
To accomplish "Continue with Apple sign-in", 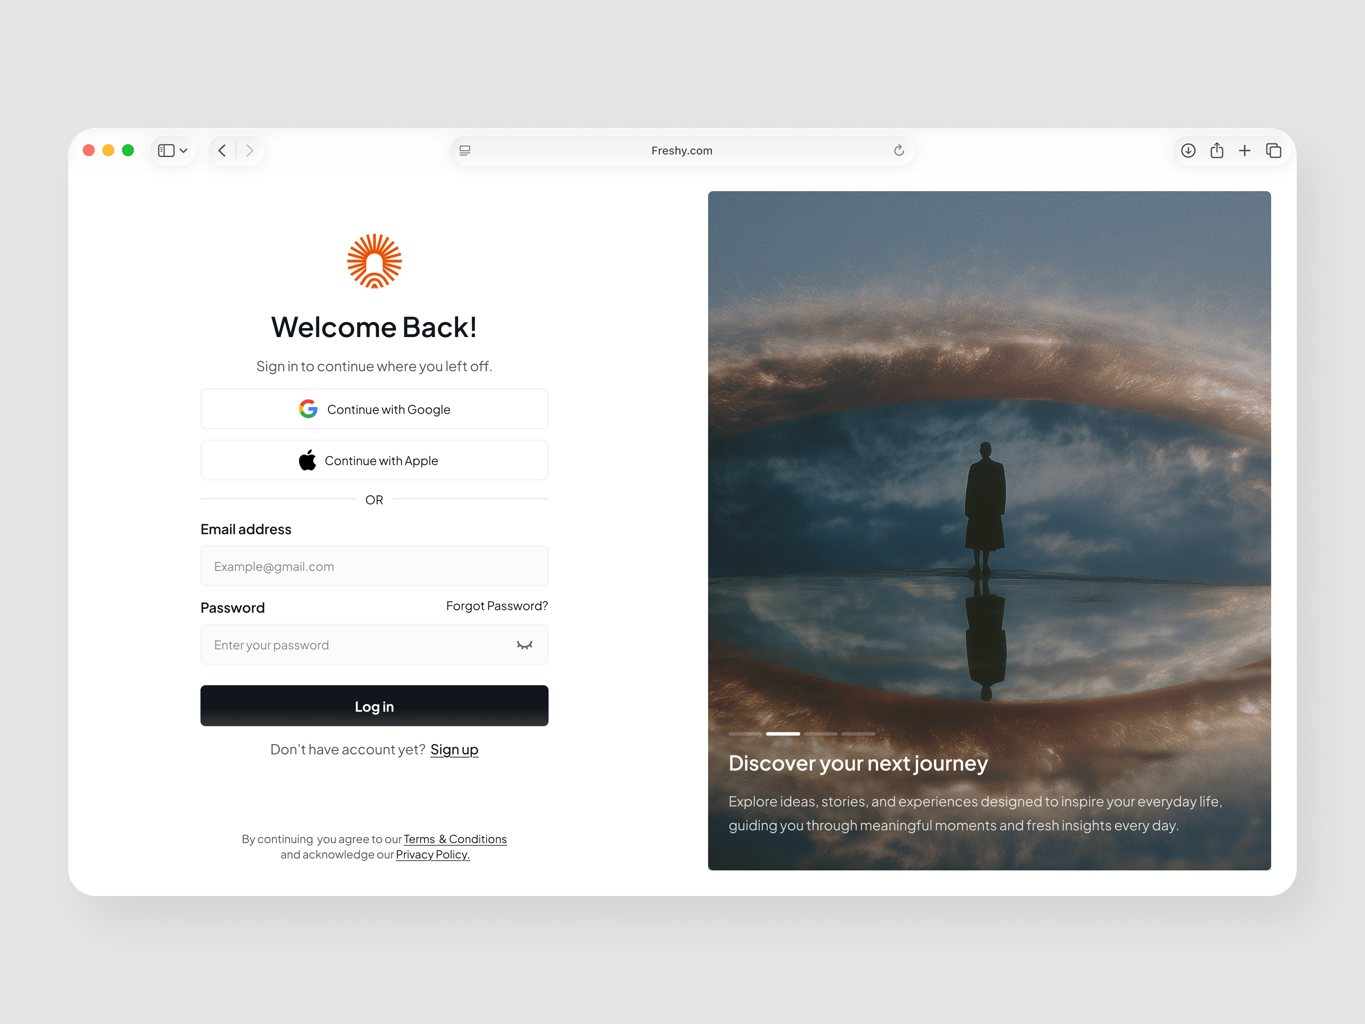I will (x=374, y=460).
